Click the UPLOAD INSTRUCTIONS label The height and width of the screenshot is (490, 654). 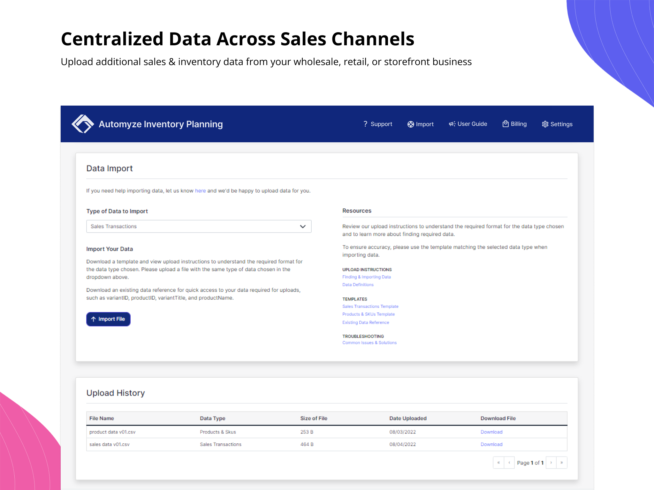tap(367, 270)
